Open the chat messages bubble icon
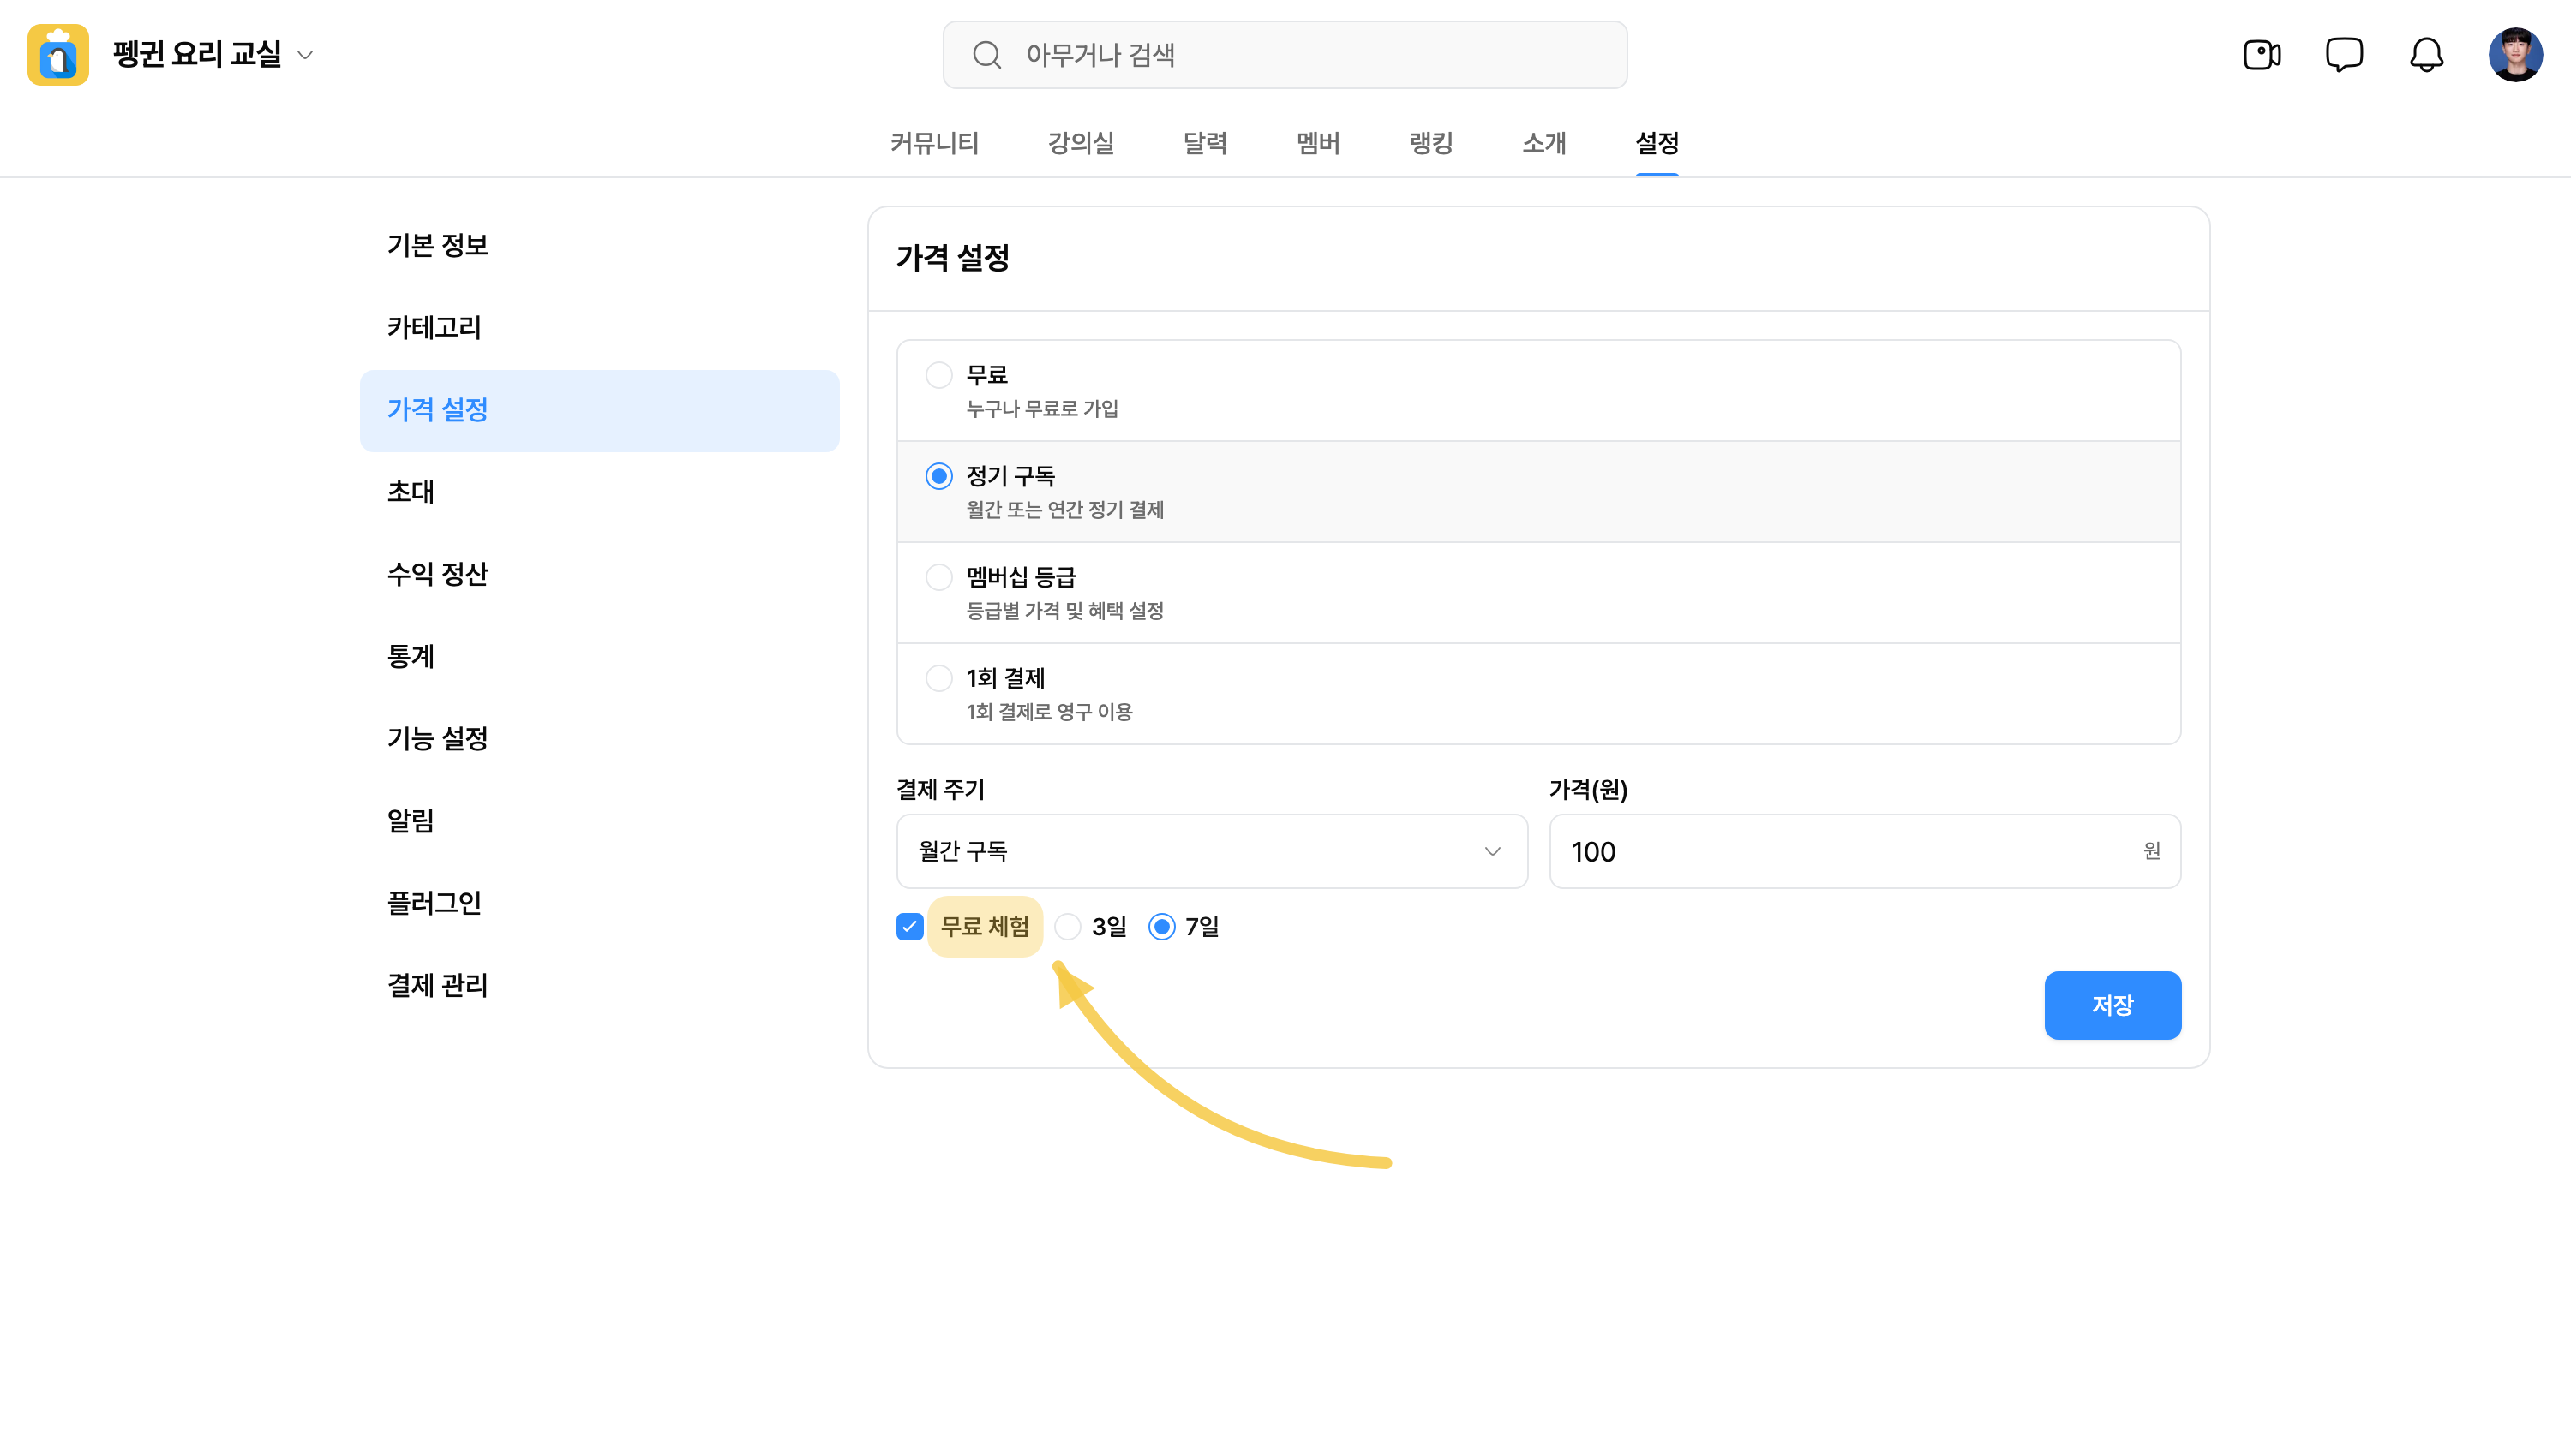The image size is (2571, 1456). 2344,55
